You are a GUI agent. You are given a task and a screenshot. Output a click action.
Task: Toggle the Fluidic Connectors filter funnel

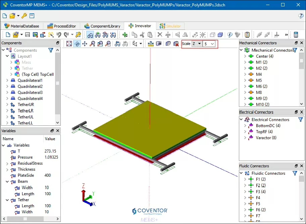coord(295,173)
